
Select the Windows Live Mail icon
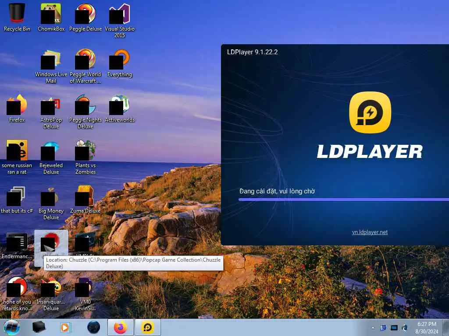point(51,66)
